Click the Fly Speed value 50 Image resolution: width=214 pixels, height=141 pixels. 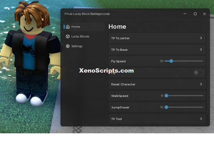tap(162, 61)
